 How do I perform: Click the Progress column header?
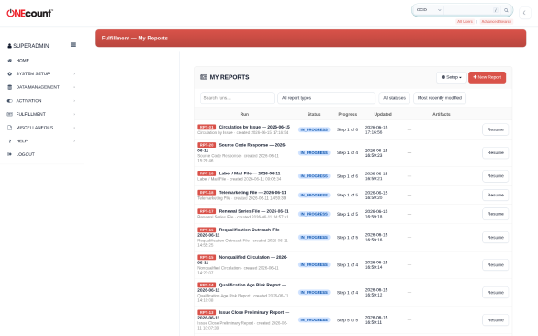348,114
